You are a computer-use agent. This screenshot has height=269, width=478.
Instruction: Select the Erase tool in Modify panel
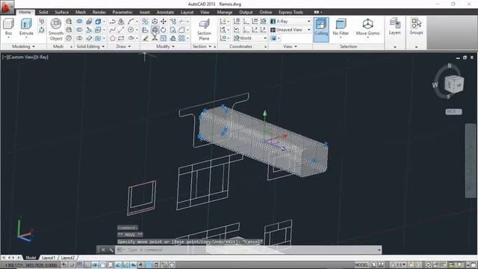pos(146,38)
